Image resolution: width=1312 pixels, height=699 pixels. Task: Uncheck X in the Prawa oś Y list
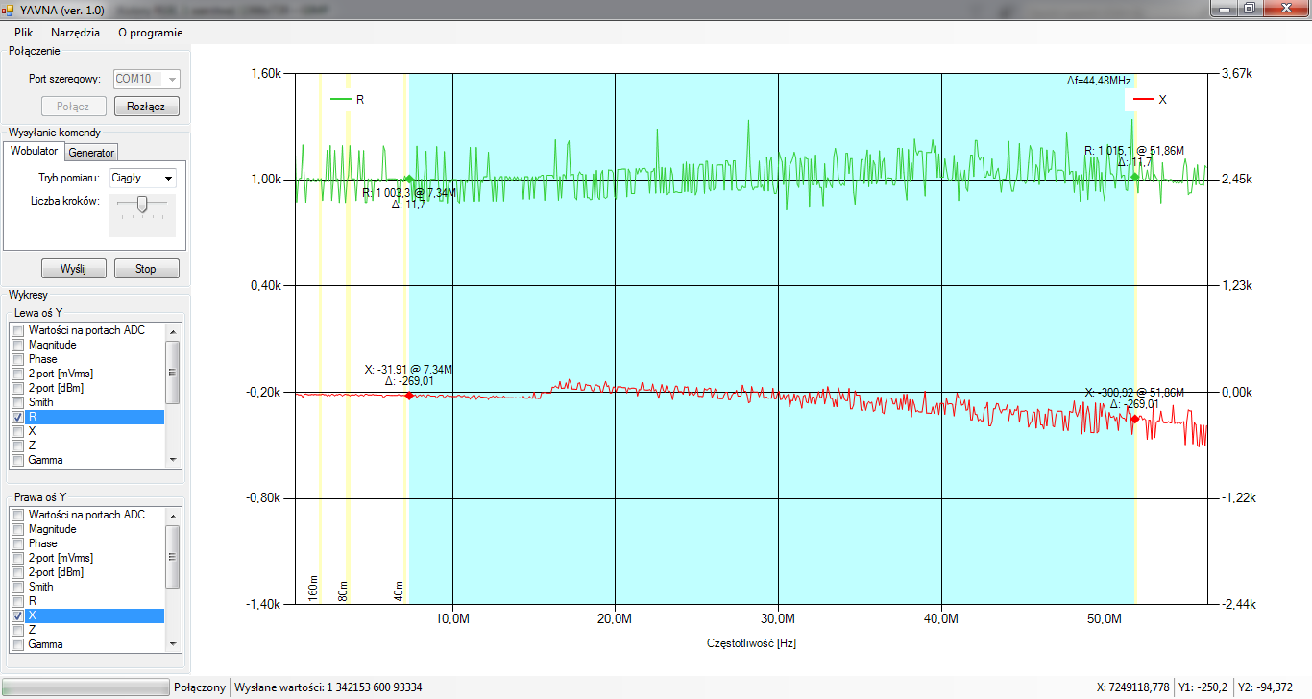[x=18, y=615]
